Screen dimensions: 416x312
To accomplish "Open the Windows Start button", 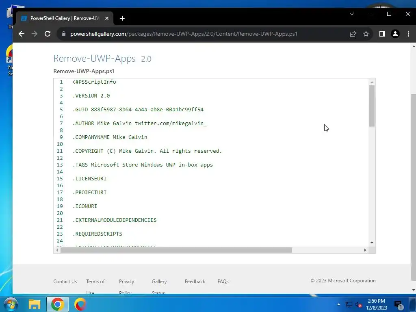I will (x=10, y=304).
